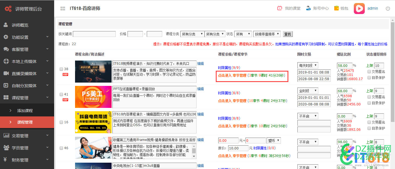Select the checkbox for course 38
Image resolution: width=395 pixels, height=169 pixels.
61,69
